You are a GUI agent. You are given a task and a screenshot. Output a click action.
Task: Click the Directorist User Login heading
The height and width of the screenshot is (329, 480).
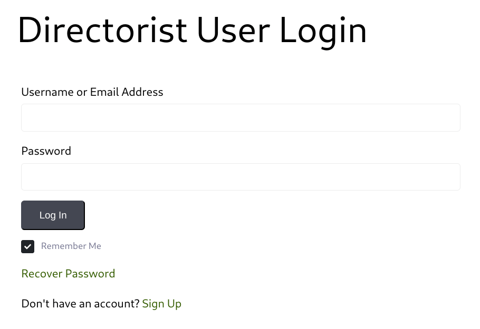(192, 30)
